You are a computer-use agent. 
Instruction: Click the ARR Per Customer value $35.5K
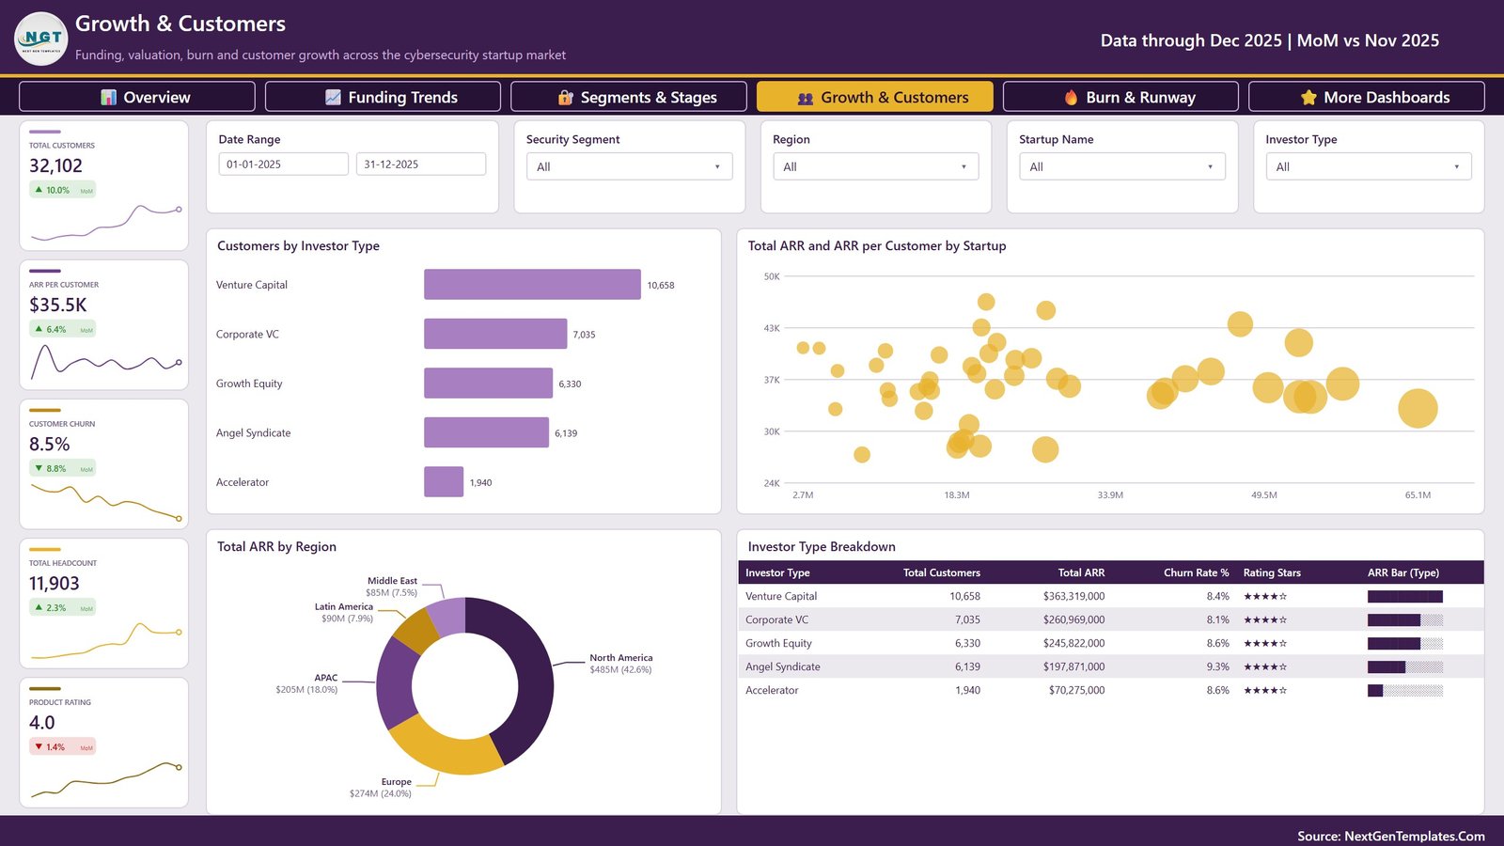coord(57,305)
